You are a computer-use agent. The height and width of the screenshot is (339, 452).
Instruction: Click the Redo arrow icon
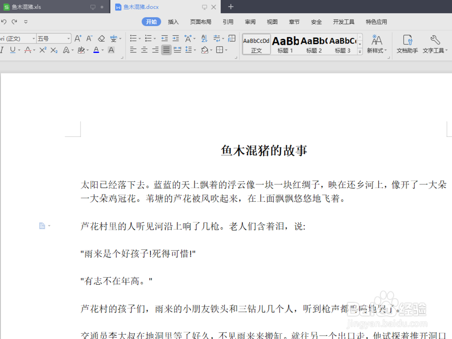click(x=14, y=22)
